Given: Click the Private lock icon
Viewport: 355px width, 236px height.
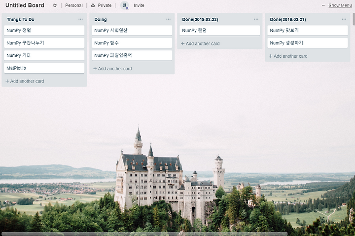Looking at the screenshot, I should click(x=93, y=5).
